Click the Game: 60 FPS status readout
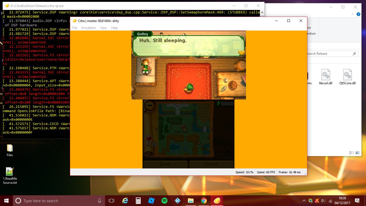The image size is (366, 206). (x=266, y=172)
